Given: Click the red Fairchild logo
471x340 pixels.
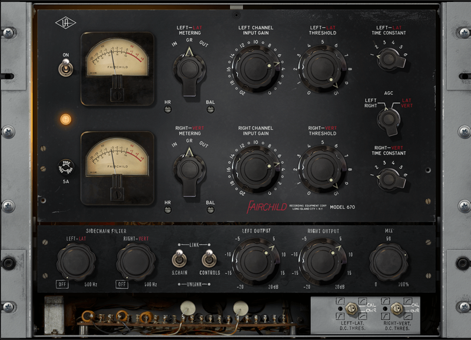Looking at the screenshot, I should pos(267,206).
